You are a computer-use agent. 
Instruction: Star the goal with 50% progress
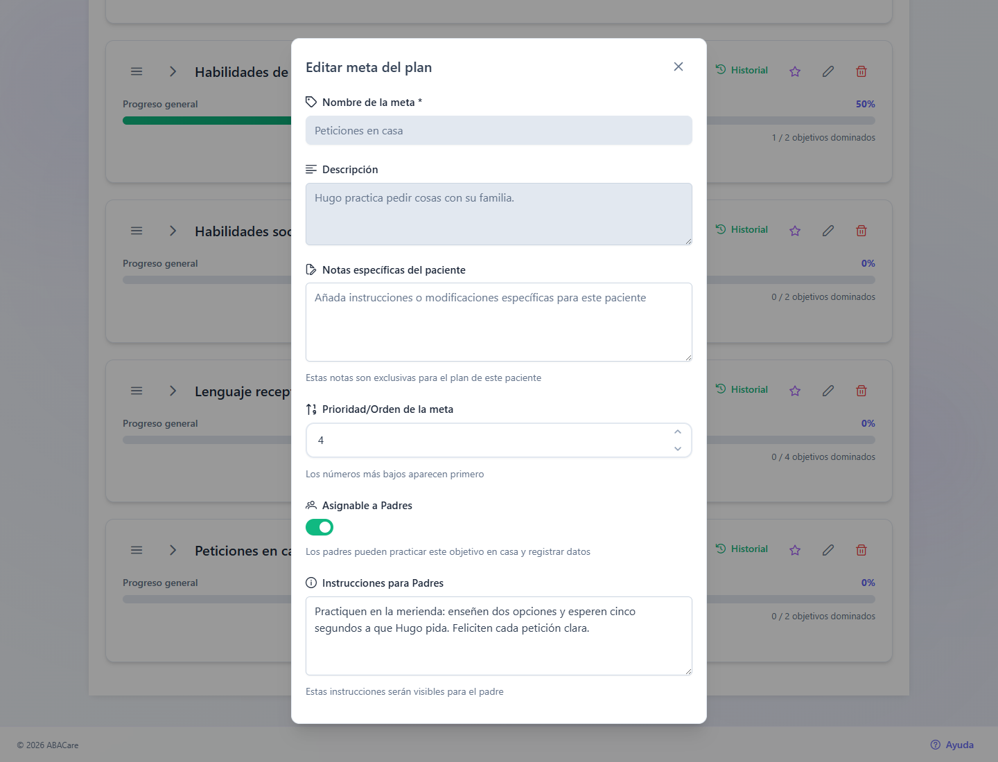click(795, 71)
